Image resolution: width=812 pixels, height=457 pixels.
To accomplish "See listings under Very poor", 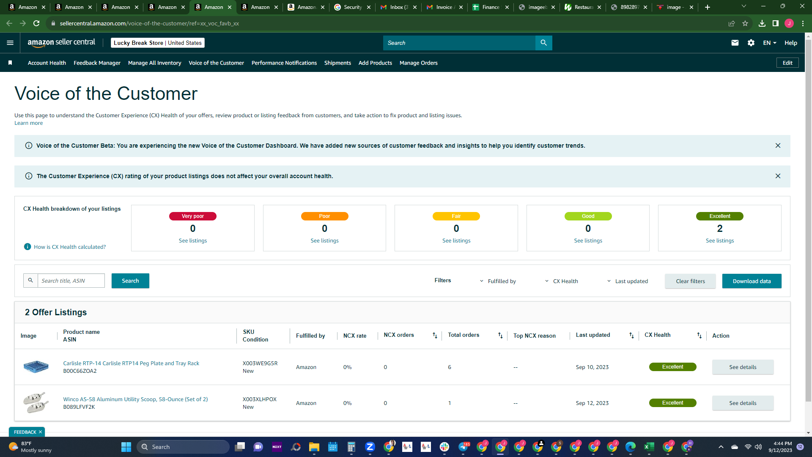I will [193, 241].
